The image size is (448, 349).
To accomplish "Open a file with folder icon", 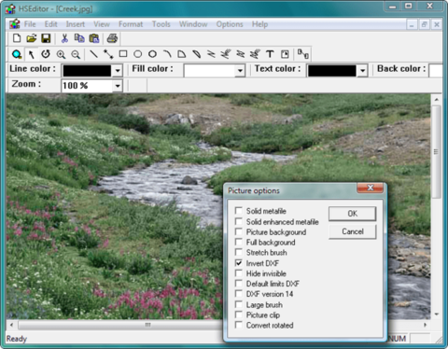I will tap(32, 38).
